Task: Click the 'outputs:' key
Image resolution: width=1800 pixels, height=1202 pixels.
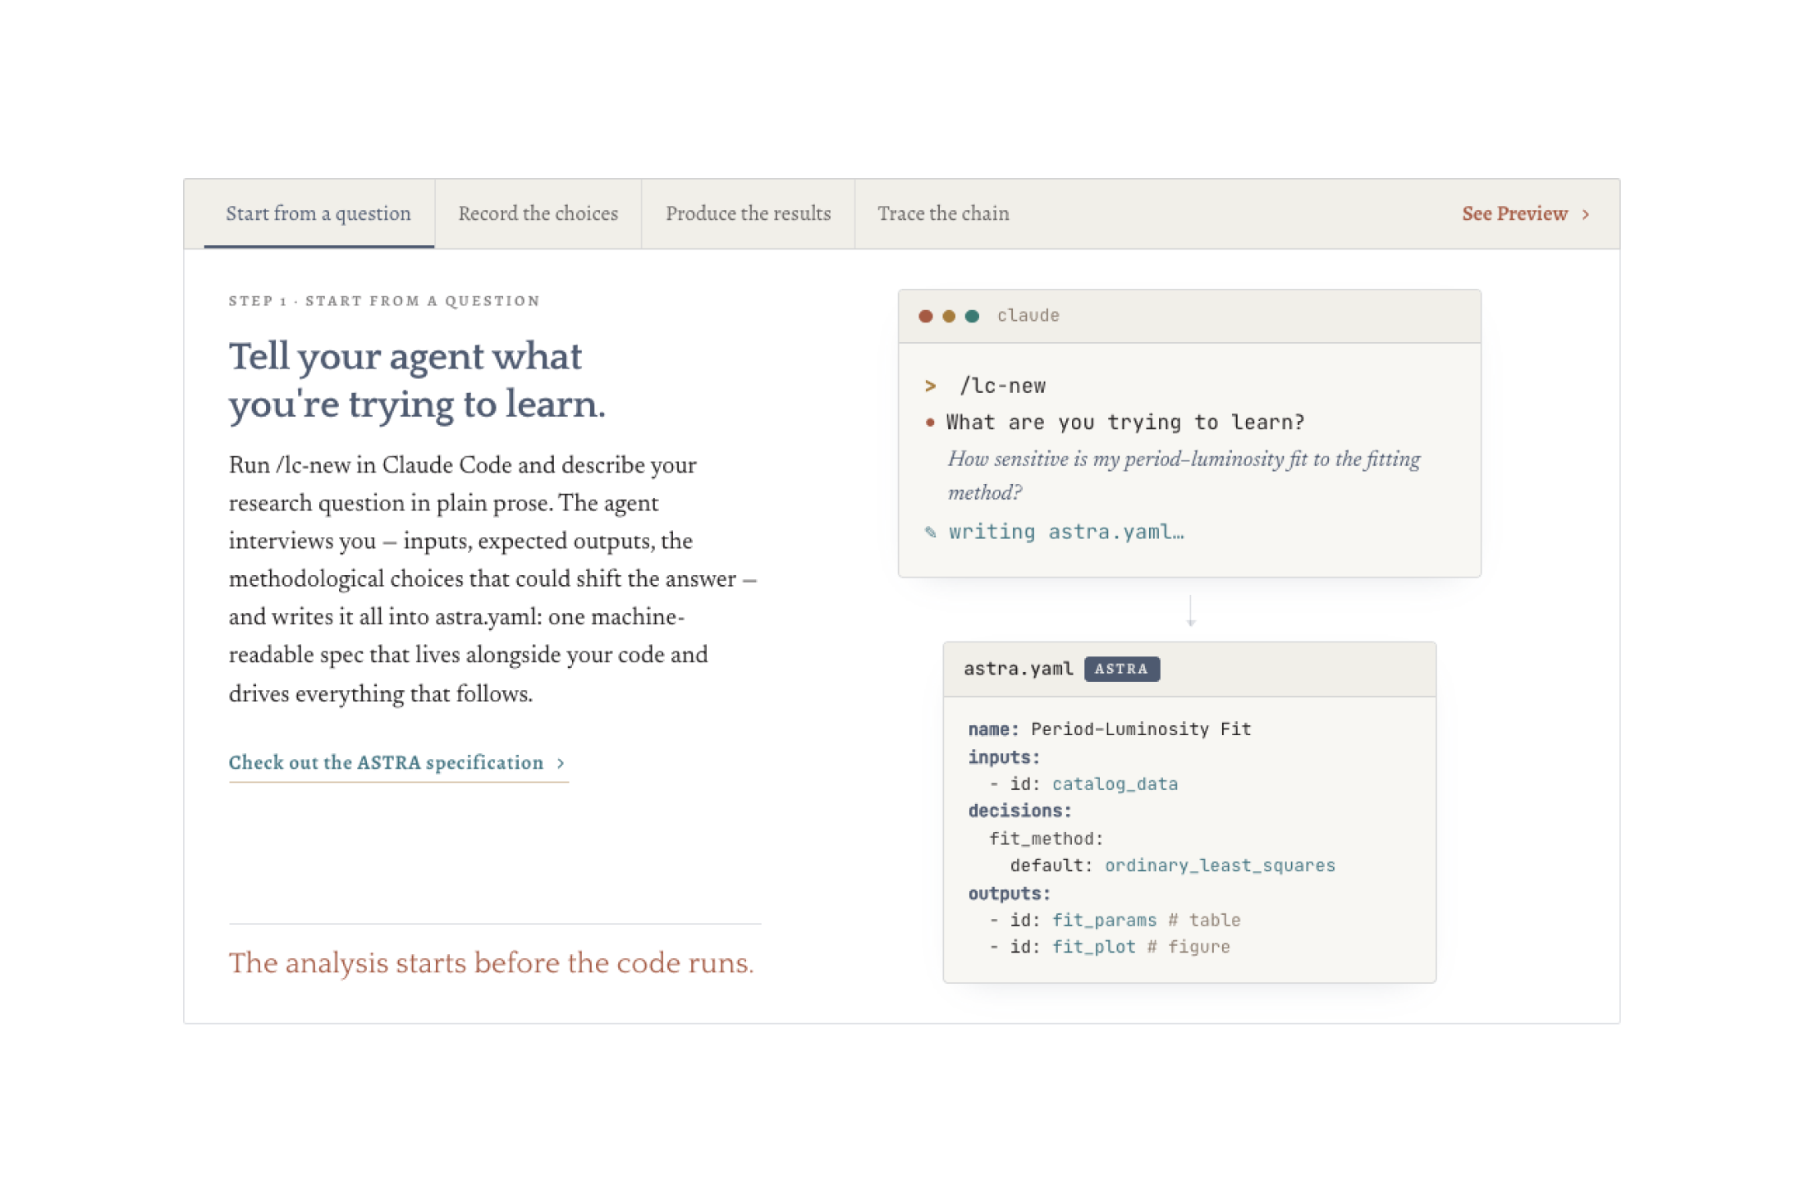Action: tap(1009, 894)
